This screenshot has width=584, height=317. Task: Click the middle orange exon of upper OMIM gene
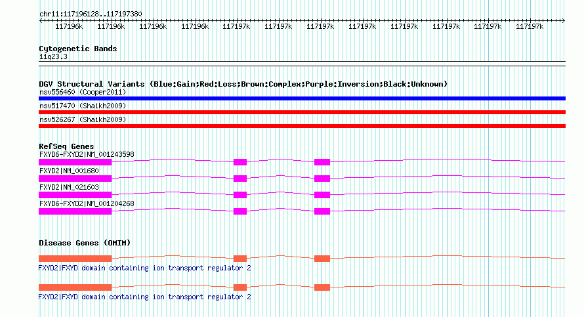click(240, 259)
